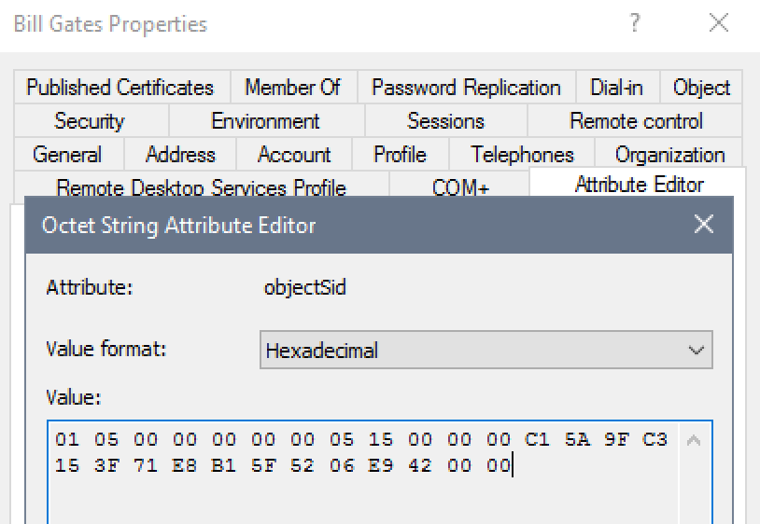The image size is (760, 524).
Task: Open the Hexadecimal value format combo box
Action: tap(486, 350)
